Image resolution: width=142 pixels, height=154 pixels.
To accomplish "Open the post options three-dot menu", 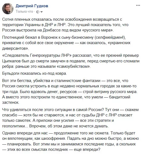I will tap(138, 5).
